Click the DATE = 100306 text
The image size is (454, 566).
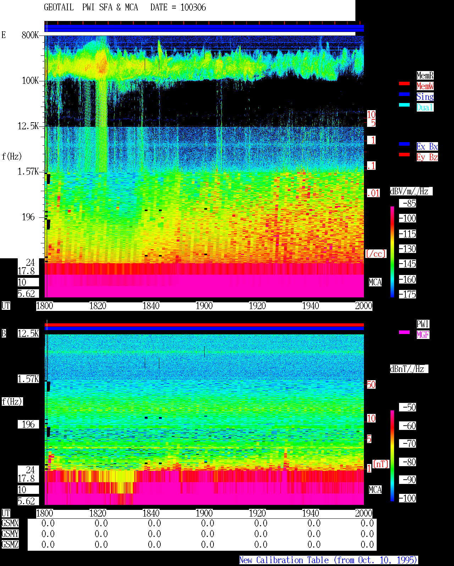click(178, 7)
